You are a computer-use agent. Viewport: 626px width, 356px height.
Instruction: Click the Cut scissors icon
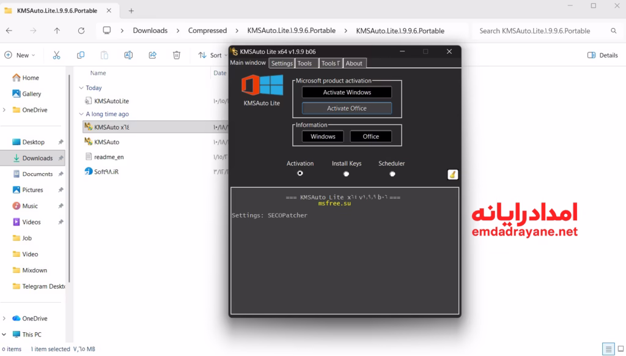point(56,55)
